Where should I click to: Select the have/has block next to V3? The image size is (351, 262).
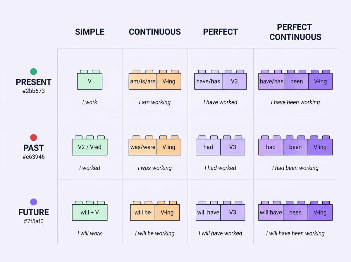point(208,81)
